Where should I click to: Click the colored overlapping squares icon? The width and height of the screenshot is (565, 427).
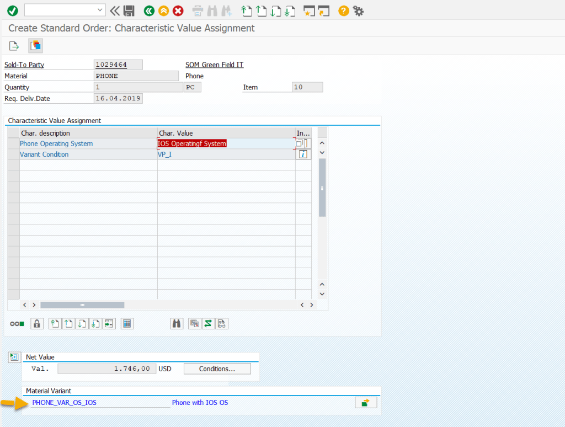tap(36, 46)
